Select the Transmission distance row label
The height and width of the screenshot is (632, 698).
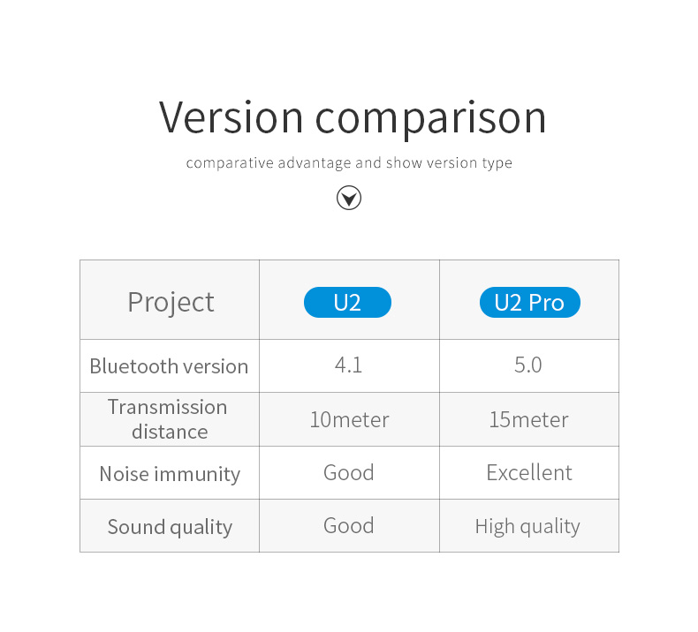click(170, 419)
